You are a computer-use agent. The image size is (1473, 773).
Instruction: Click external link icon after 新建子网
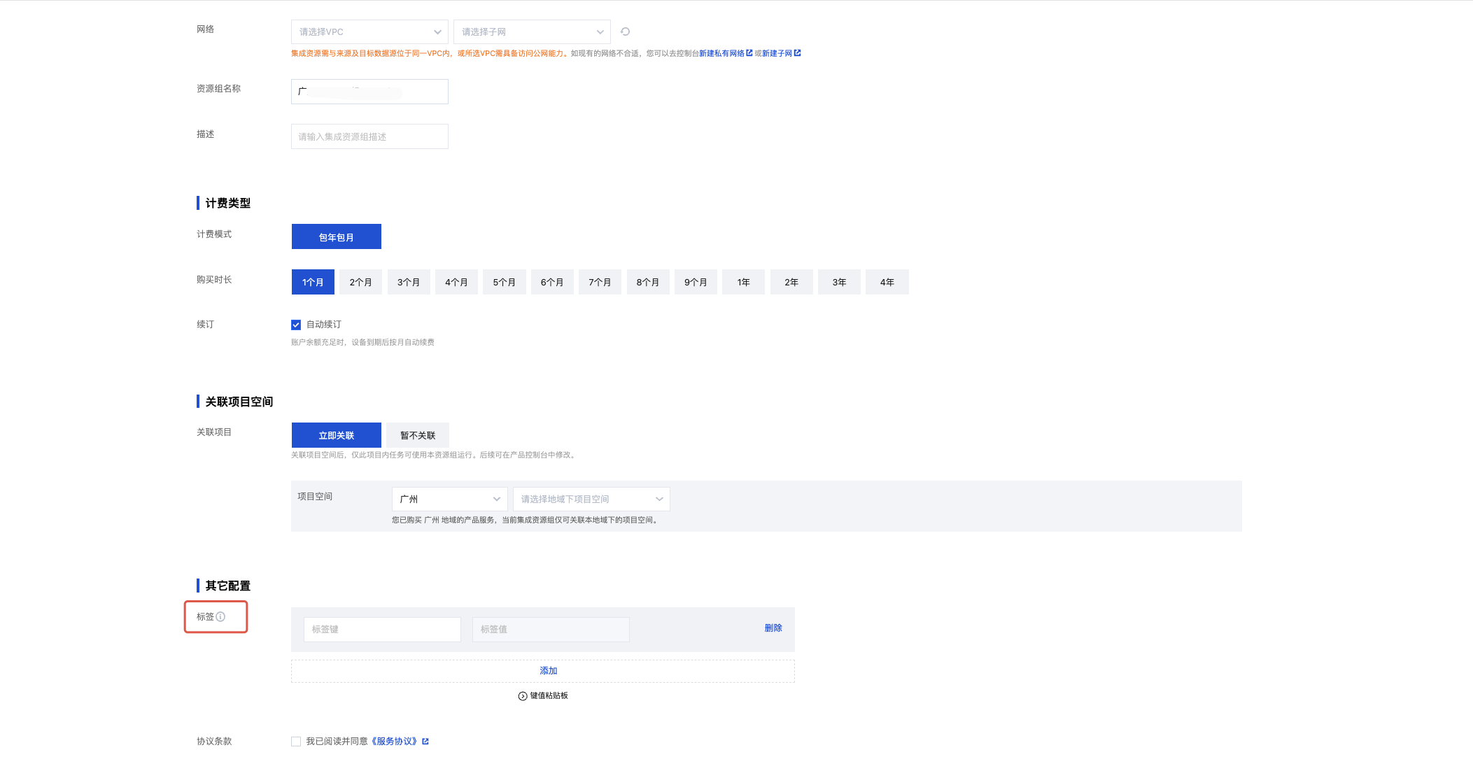click(797, 53)
